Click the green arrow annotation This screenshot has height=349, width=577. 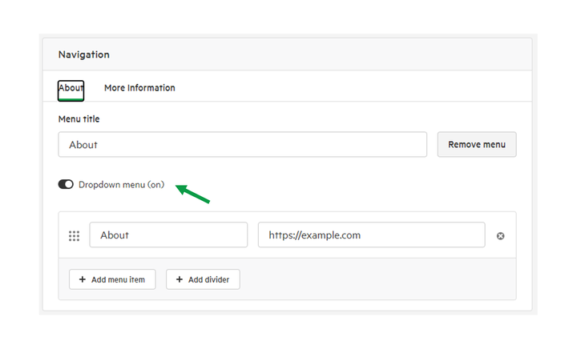pos(193,194)
